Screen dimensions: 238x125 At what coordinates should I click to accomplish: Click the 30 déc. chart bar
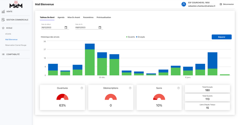pos(102,64)
